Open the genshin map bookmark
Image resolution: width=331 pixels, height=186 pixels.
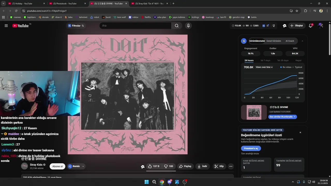click(x=236, y=17)
